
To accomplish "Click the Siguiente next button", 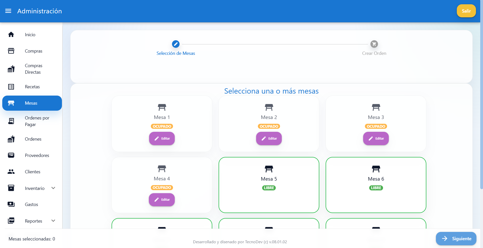I will (456, 238).
